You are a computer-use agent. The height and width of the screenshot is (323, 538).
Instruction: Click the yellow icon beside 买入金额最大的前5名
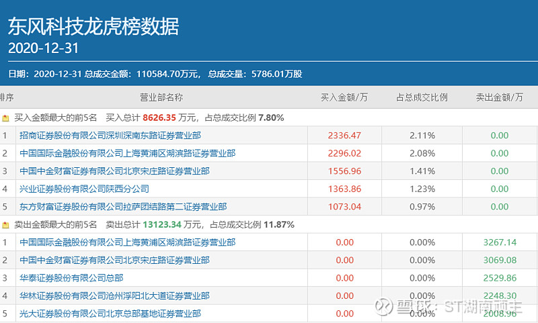(x=5, y=118)
